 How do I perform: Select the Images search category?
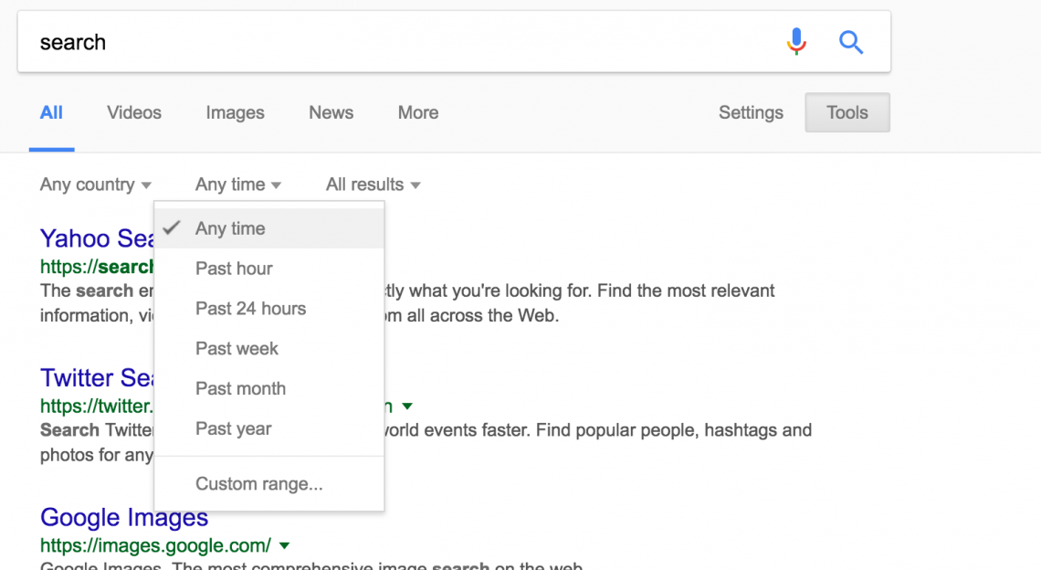pos(235,112)
